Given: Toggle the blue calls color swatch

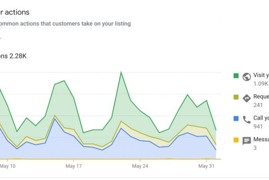Looking at the screenshot, I should (236, 119).
